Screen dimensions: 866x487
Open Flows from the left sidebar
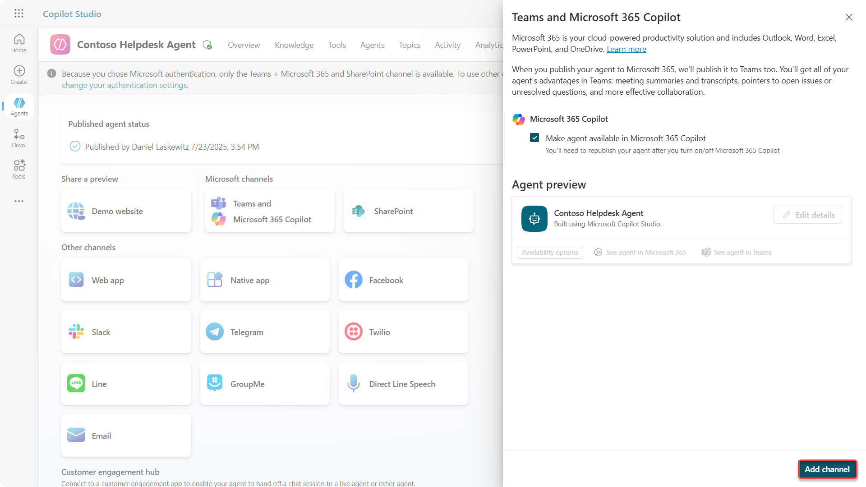pyautogui.click(x=19, y=138)
